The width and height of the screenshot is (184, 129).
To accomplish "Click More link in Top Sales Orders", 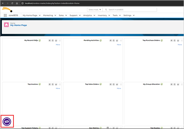I will [119, 88].
